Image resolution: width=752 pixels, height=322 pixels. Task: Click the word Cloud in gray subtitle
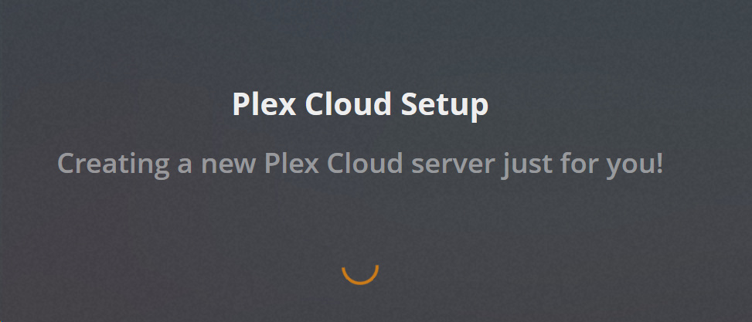point(366,163)
